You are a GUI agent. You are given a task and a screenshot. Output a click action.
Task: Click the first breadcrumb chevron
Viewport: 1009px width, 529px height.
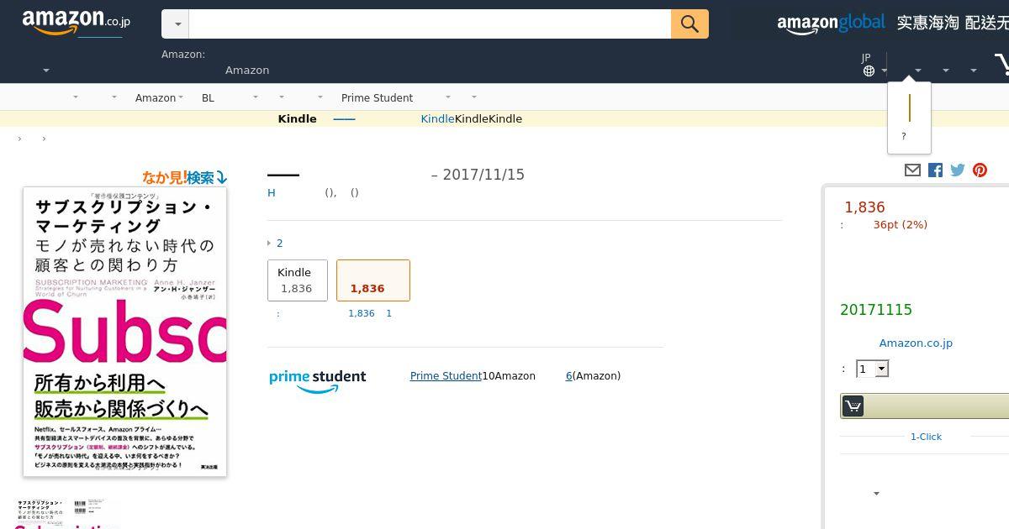click(19, 139)
